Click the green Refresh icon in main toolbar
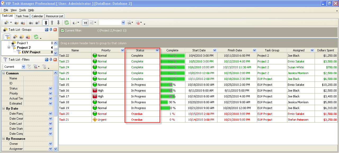 tap(66, 23)
